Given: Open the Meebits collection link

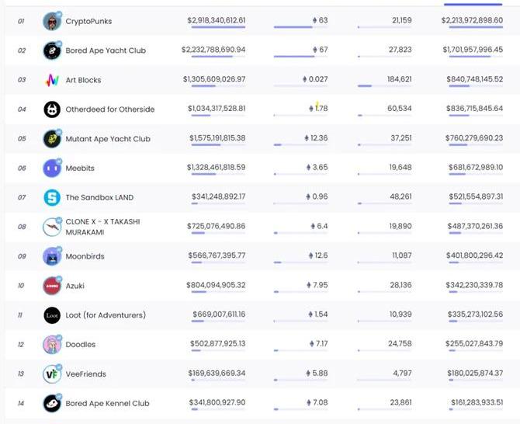Looking at the screenshot, I should click(x=80, y=169).
